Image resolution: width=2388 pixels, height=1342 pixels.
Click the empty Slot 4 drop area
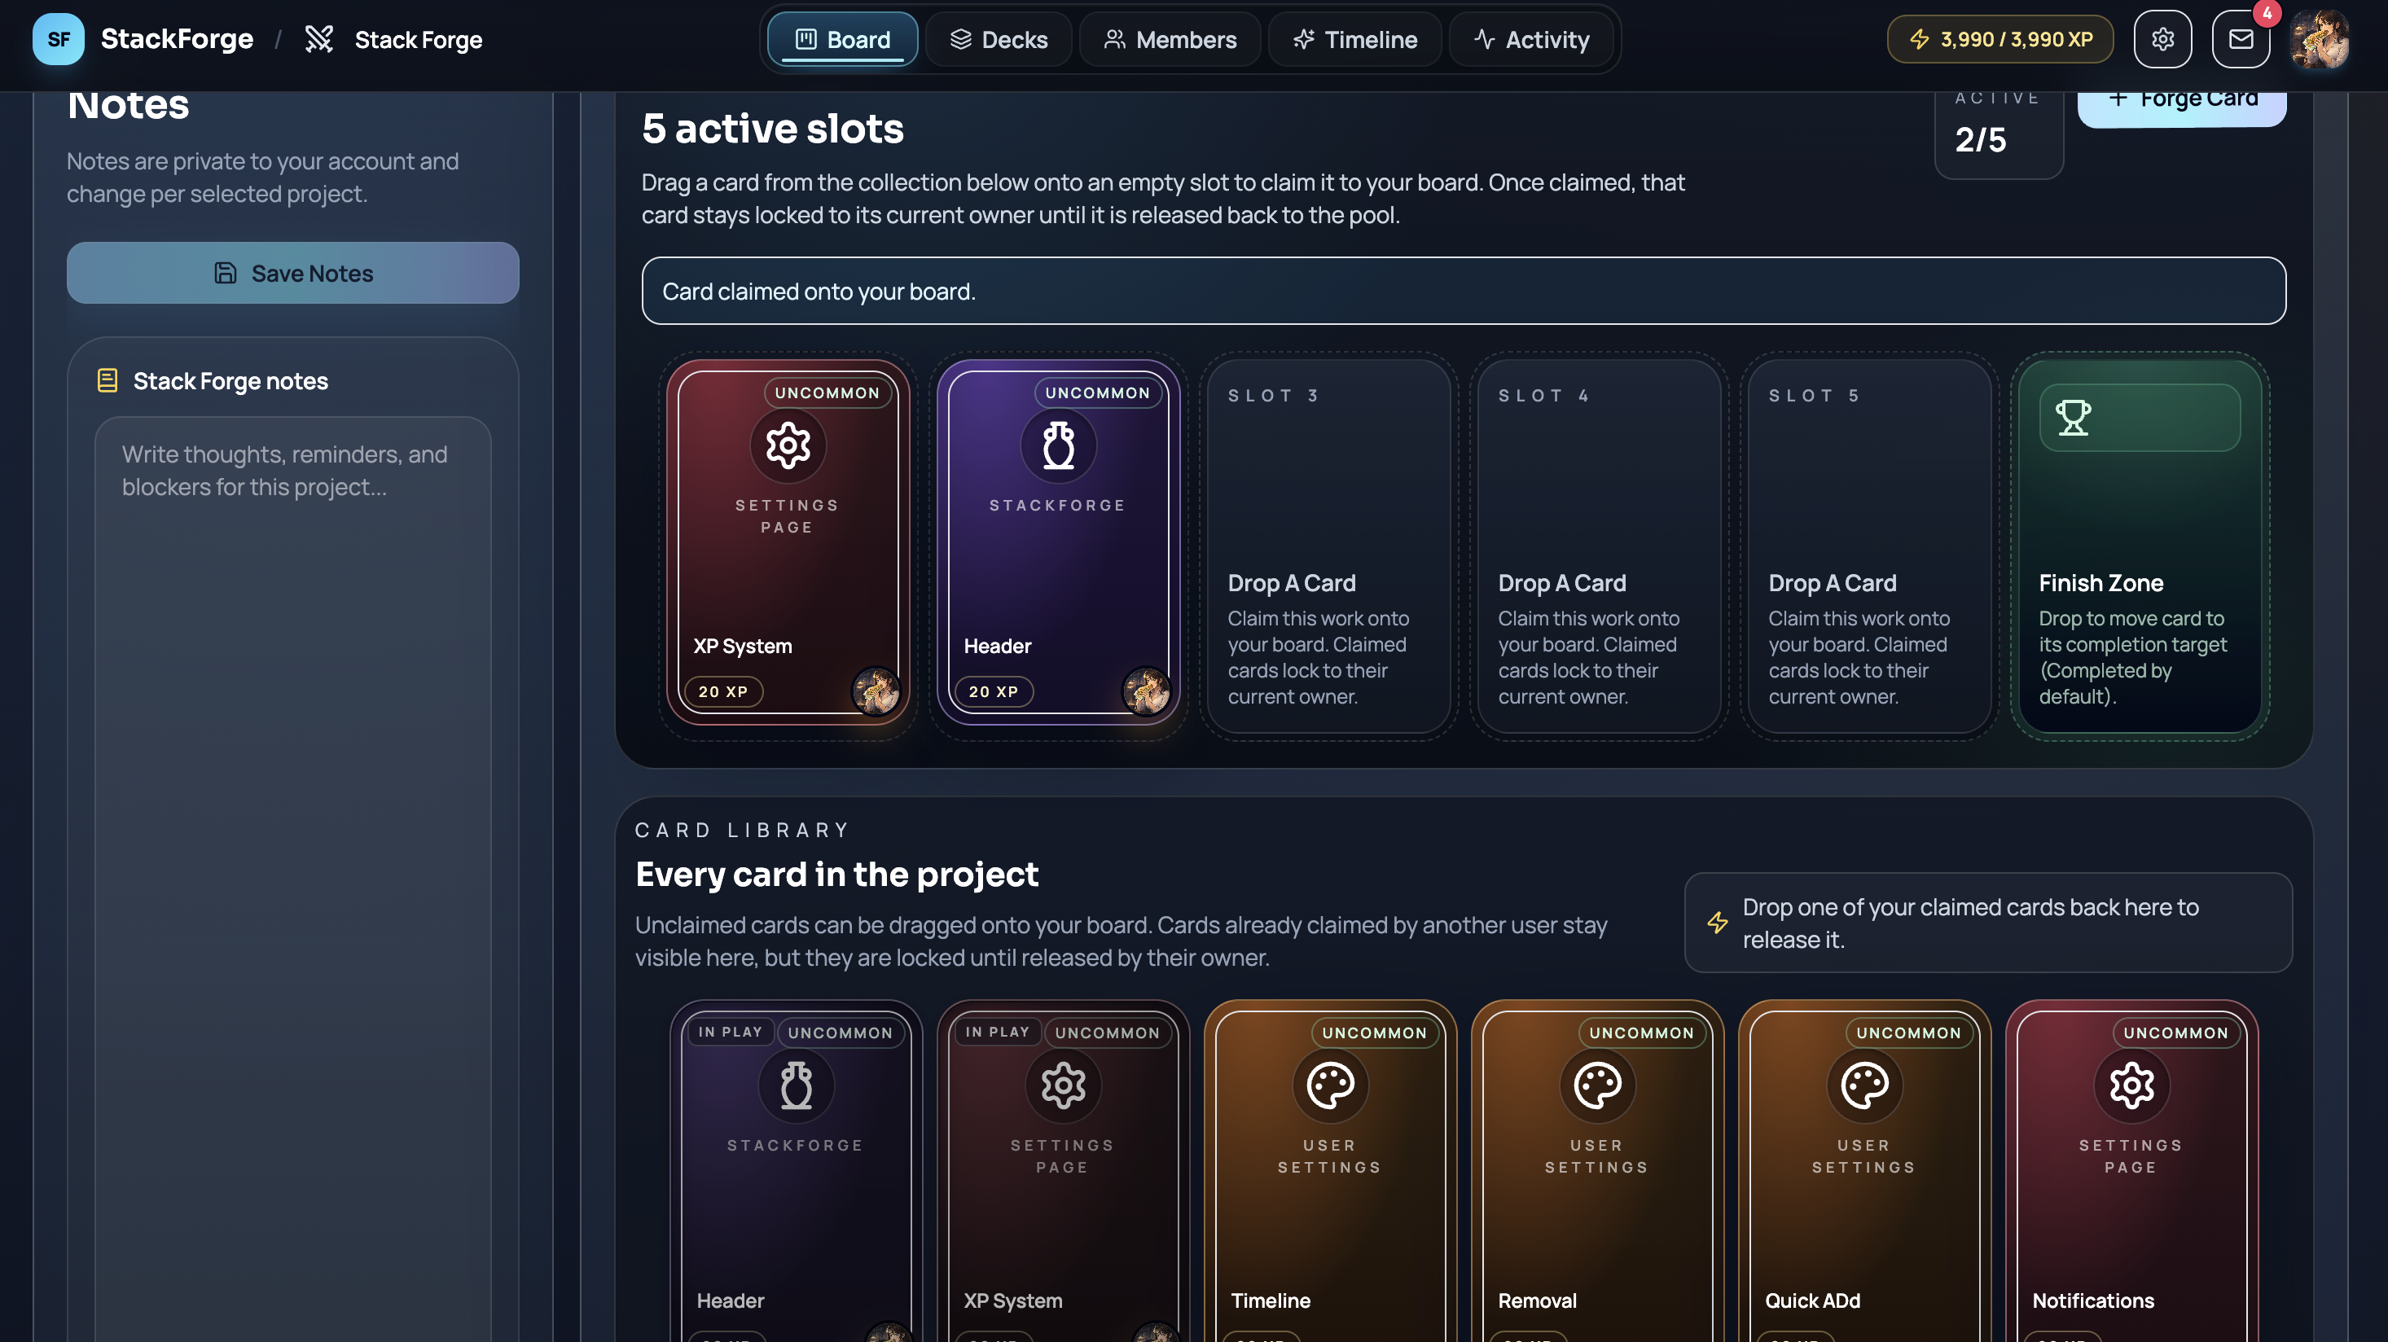coord(1599,546)
